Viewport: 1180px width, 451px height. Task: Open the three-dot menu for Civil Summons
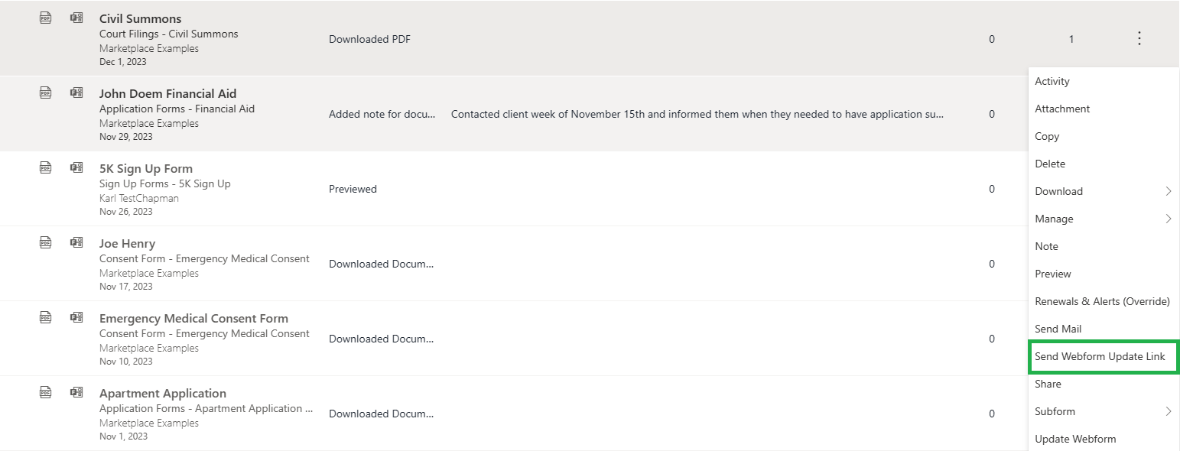[1139, 38]
